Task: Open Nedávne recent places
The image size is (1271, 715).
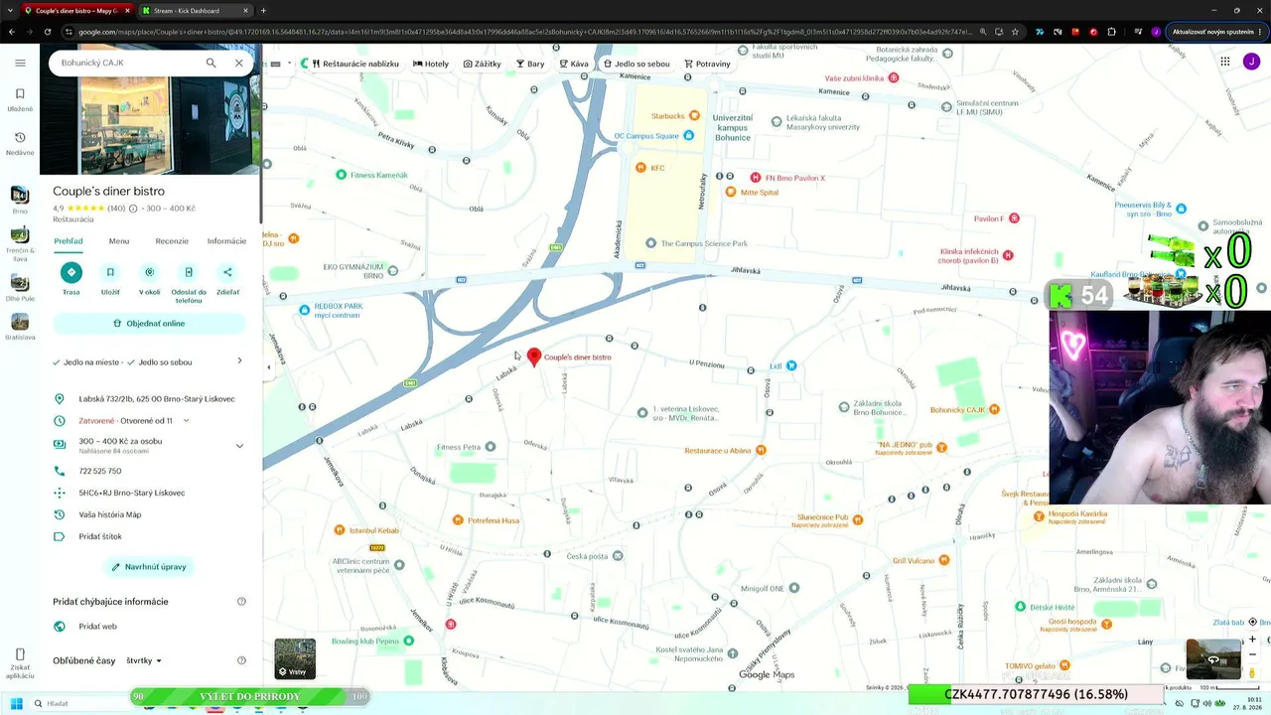Action: (20, 143)
